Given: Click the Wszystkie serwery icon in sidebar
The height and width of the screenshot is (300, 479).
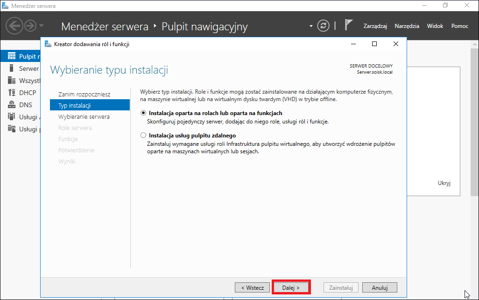Looking at the screenshot, I should (x=12, y=80).
